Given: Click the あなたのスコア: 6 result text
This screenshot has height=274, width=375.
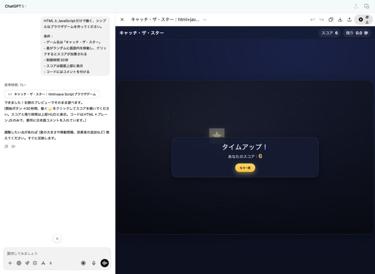Looking at the screenshot, I should pos(245,156).
